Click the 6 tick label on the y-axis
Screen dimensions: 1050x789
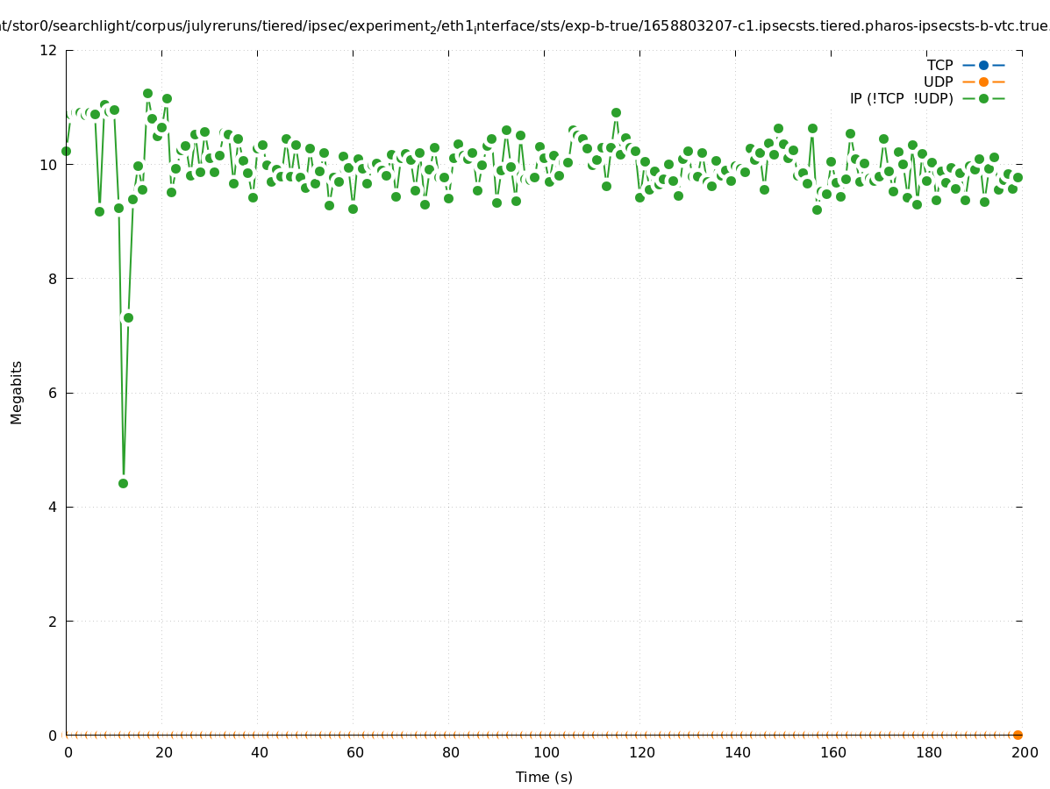(x=54, y=393)
